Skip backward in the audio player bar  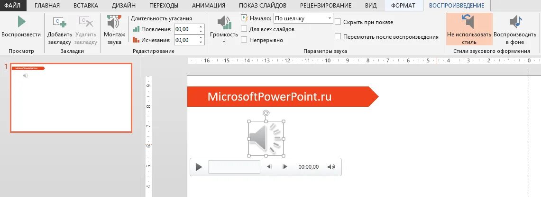coord(269,167)
